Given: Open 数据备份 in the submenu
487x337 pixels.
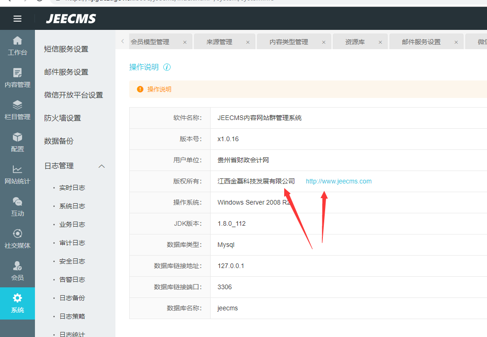Looking at the screenshot, I should pyautogui.click(x=59, y=141).
